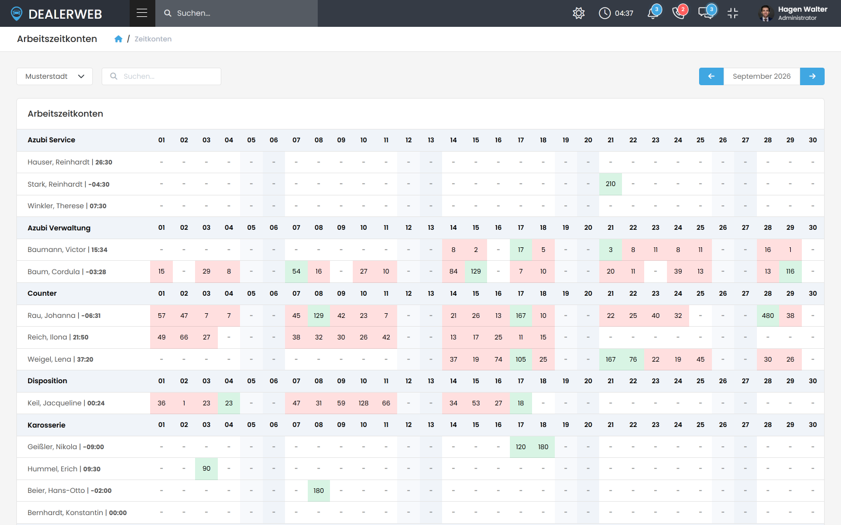Click the 04:37 timer text
This screenshot has width=841, height=525.
[624, 13]
